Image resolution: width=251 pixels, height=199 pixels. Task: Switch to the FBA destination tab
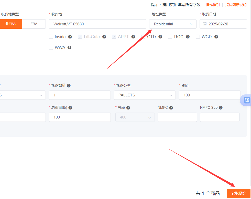pos(34,24)
